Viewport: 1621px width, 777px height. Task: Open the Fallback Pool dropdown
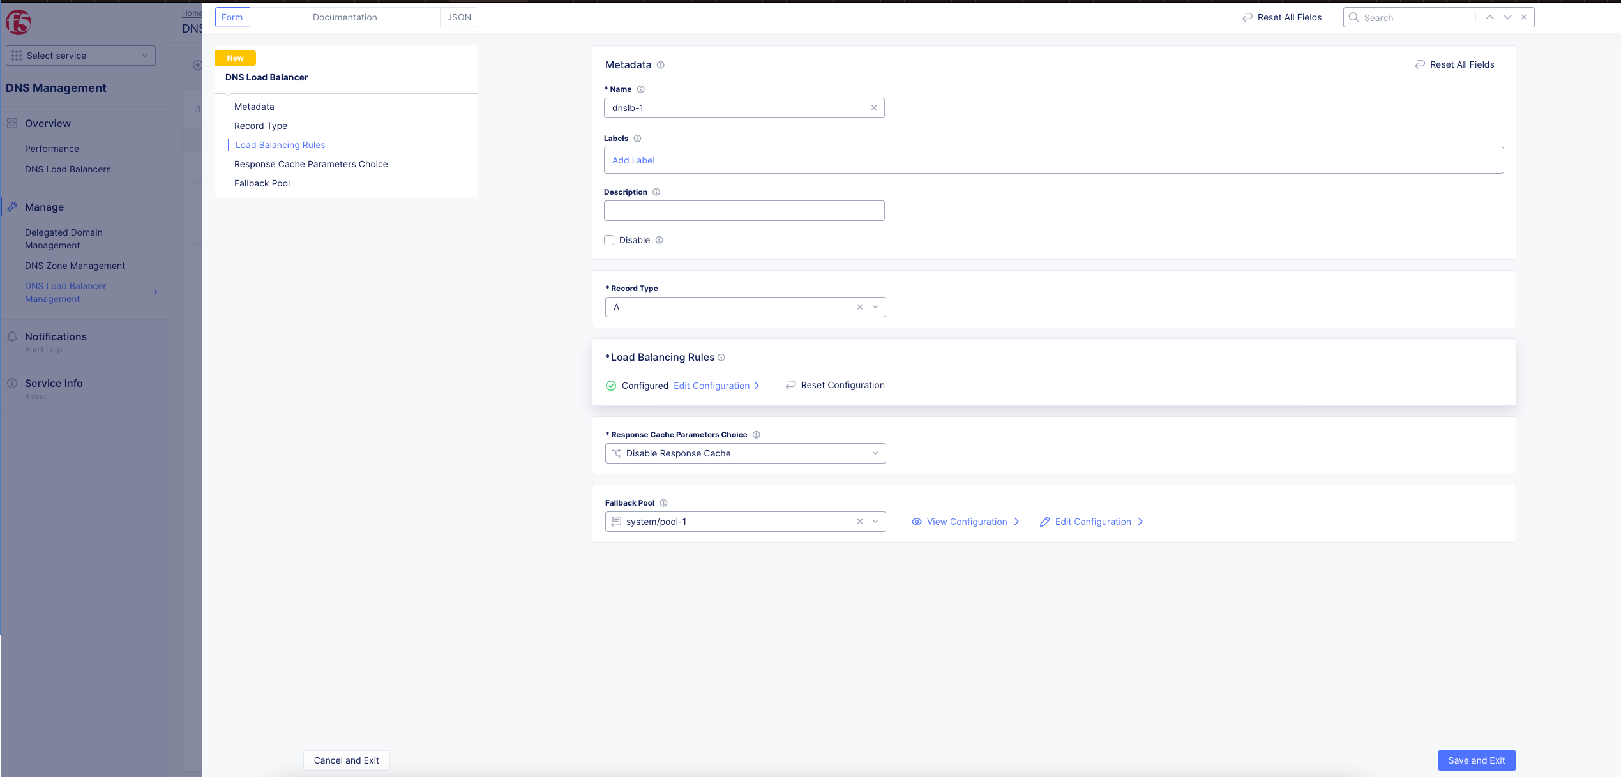[875, 522]
